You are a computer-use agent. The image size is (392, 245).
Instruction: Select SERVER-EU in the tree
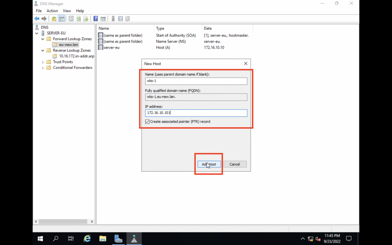point(56,33)
